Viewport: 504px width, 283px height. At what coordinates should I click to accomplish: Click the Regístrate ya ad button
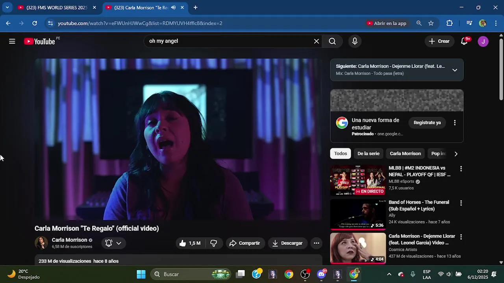(427, 123)
